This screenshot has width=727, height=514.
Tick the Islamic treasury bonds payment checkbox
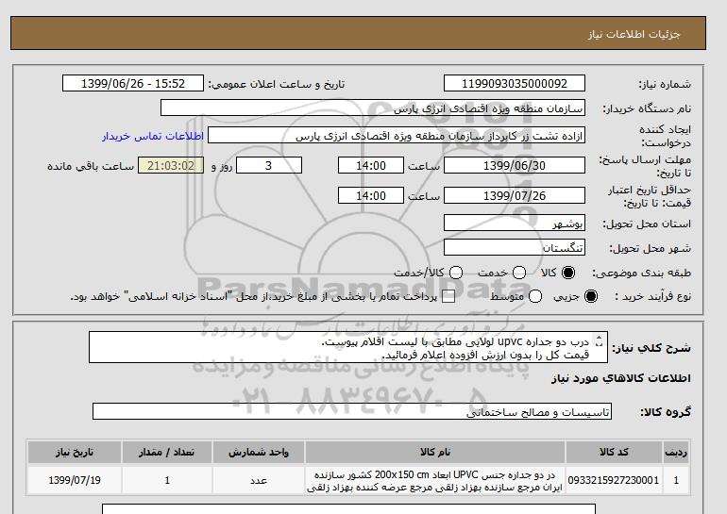(448, 297)
